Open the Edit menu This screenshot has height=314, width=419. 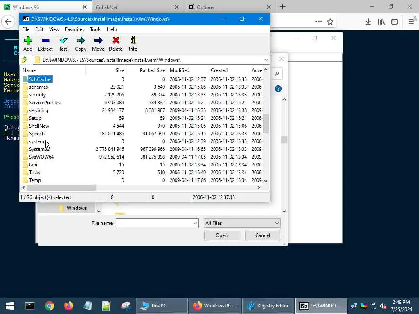(39, 29)
